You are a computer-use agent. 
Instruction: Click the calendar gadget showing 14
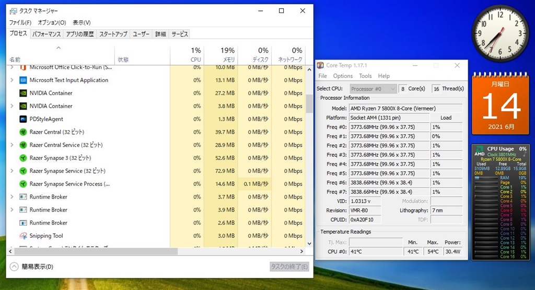(x=500, y=104)
